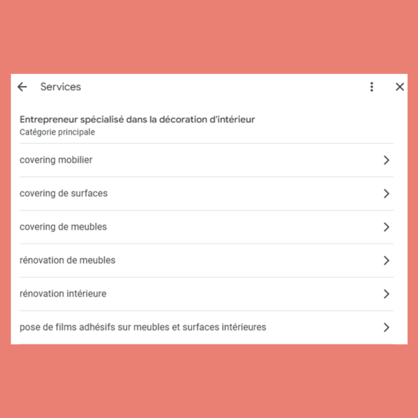Screen dimensions: 418x418
Task: Select the 'Catégorie principale' label
Action: [x=57, y=132]
